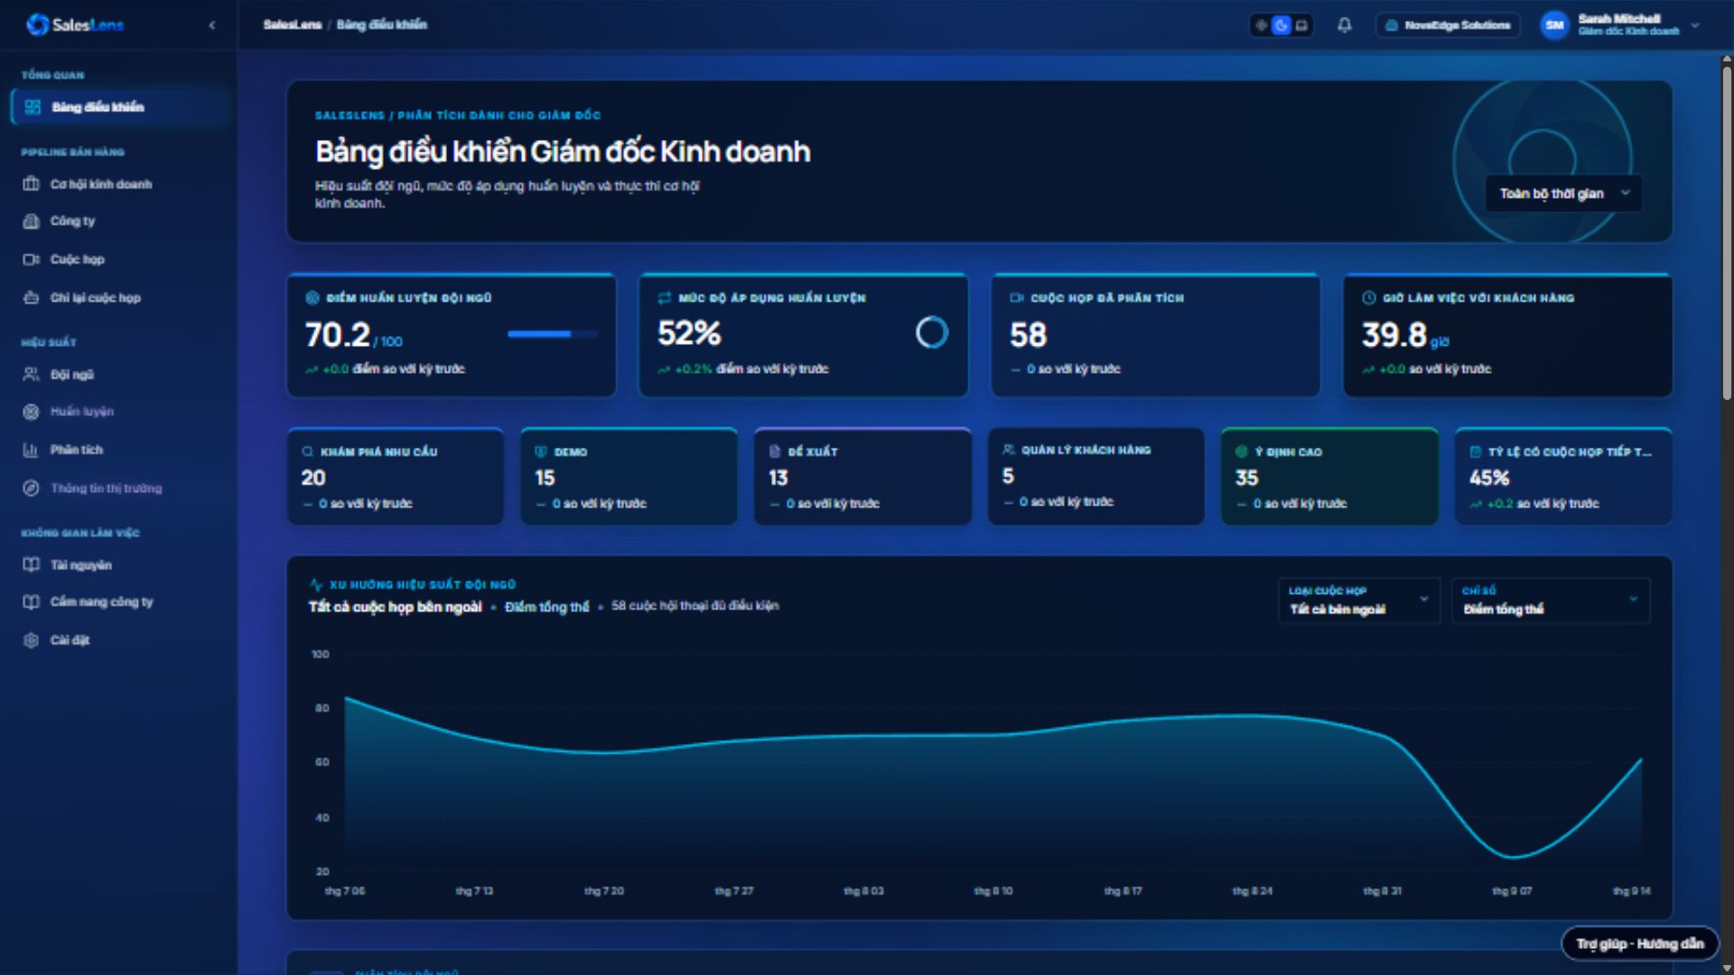Click the Phân tích chart icon
1734x975 pixels.
[31, 450]
